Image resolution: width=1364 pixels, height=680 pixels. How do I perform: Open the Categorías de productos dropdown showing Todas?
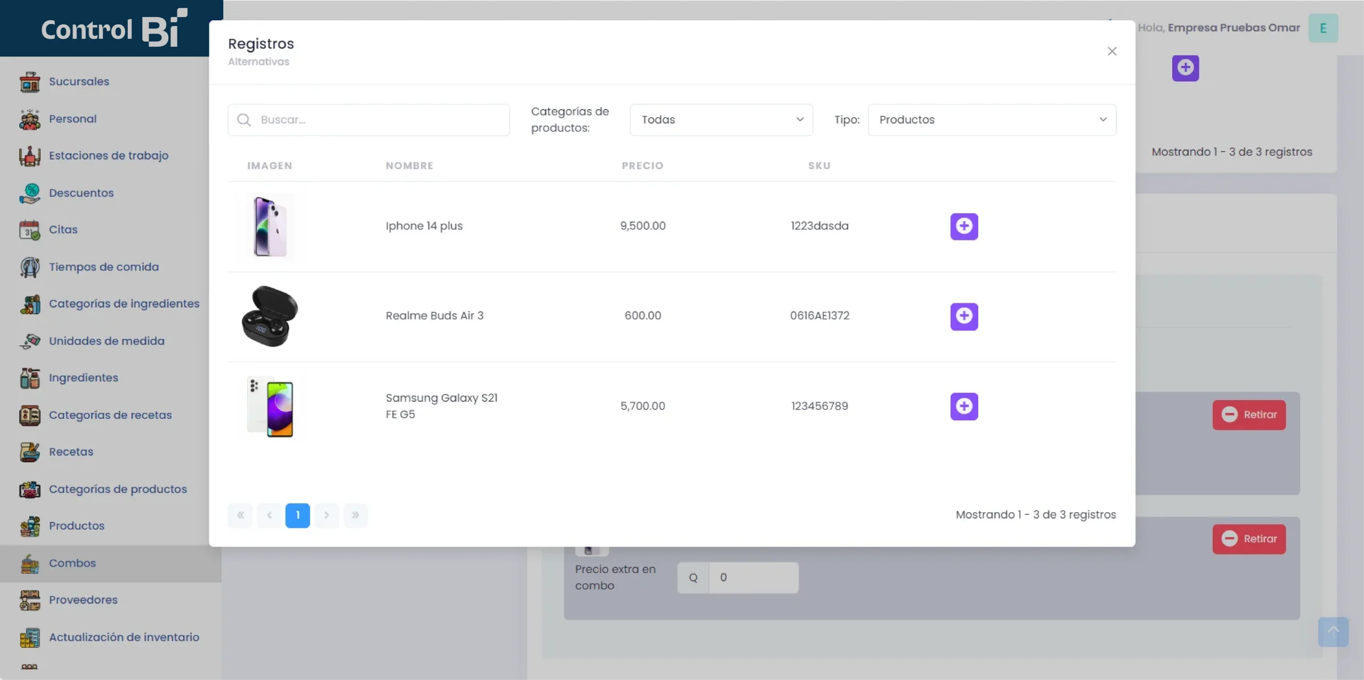click(721, 120)
